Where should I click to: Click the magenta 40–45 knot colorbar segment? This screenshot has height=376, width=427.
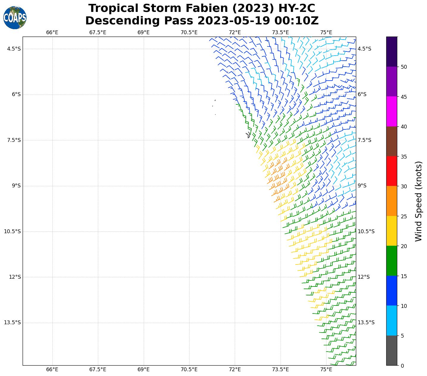coord(391,111)
